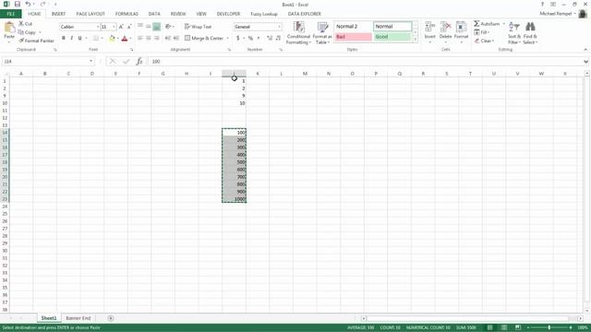Toggle Bold formatting
This screenshot has height=332, width=591.
pos(64,38)
